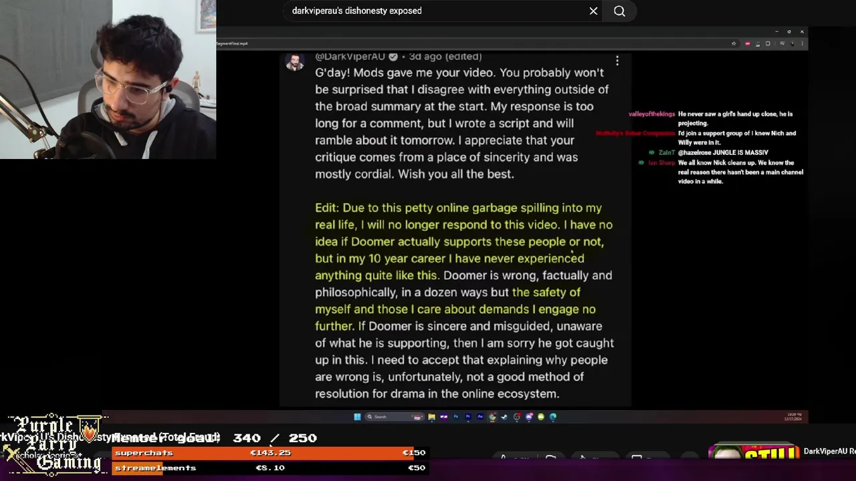
Task: Open After Effects from the taskbar
Action: coord(480,417)
